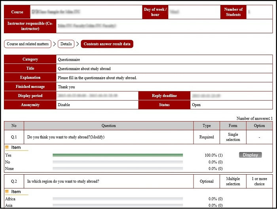The image size is (277, 209).
Task: Click the None answer result bar
Action: point(118,169)
